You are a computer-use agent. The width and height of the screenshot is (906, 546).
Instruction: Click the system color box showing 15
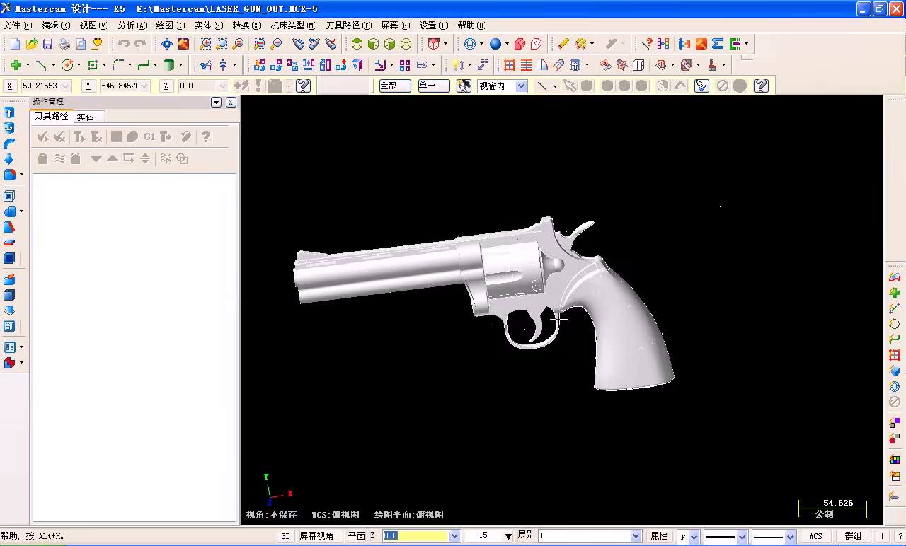point(483,536)
